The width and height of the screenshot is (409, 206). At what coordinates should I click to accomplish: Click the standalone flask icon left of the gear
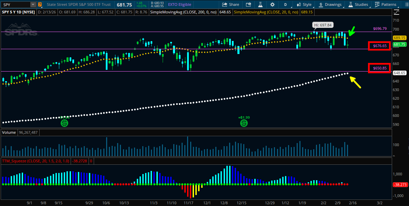260,4
